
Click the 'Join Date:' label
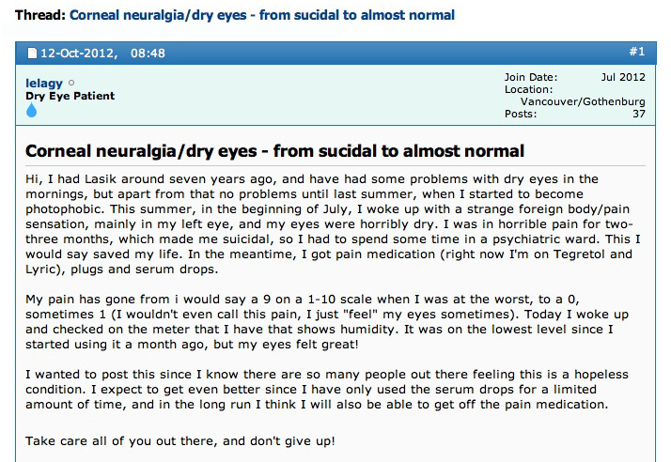tap(531, 77)
